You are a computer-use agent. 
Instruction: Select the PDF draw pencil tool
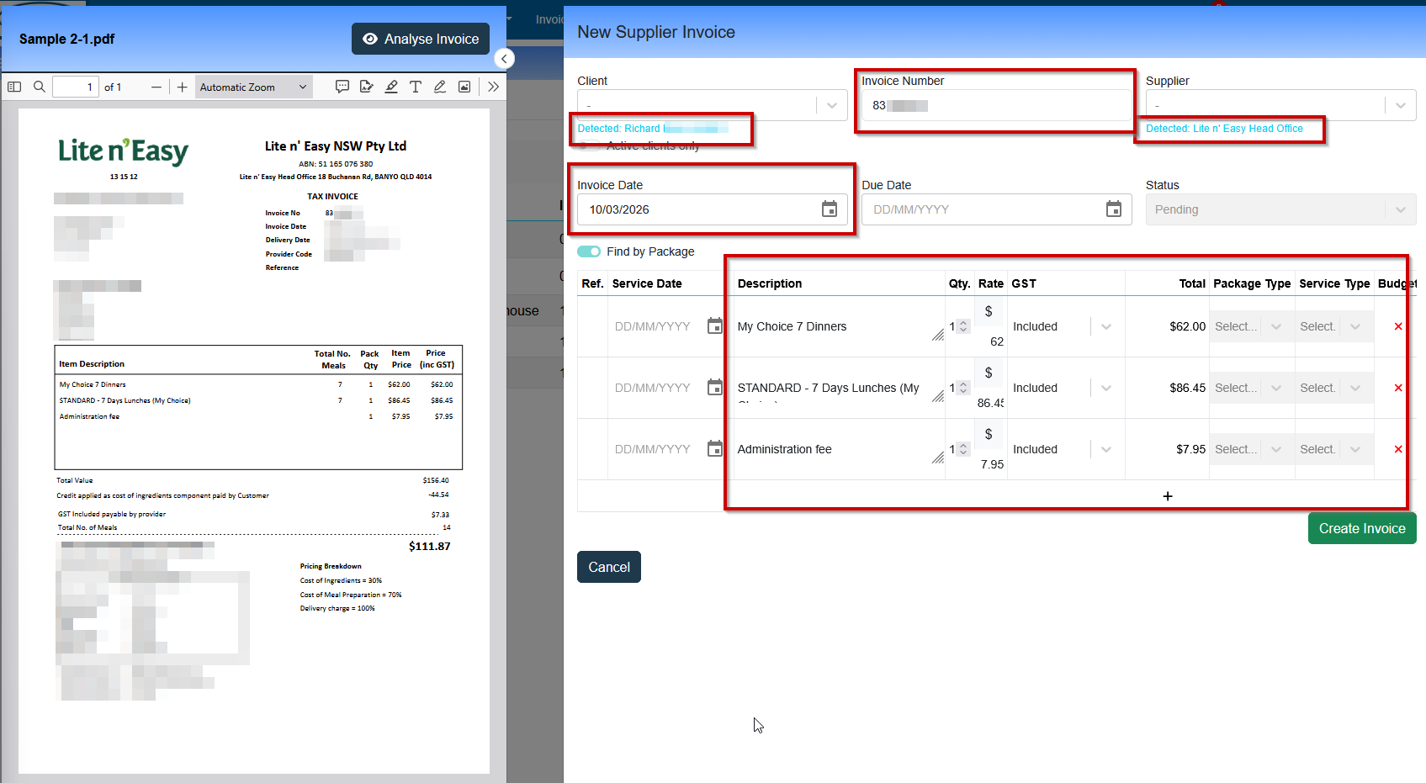click(440, 87)
